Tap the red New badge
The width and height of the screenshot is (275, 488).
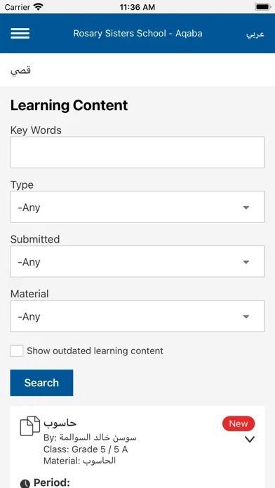click(239, 423)
